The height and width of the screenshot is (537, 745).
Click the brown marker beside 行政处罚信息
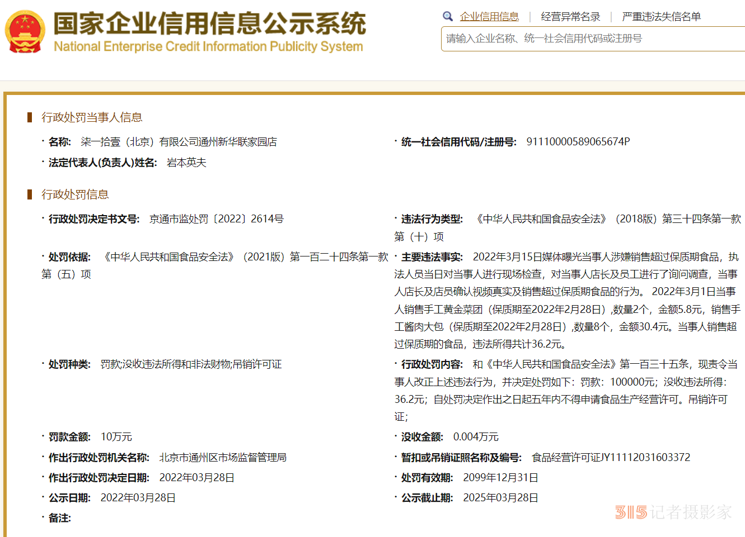point(30,194)
